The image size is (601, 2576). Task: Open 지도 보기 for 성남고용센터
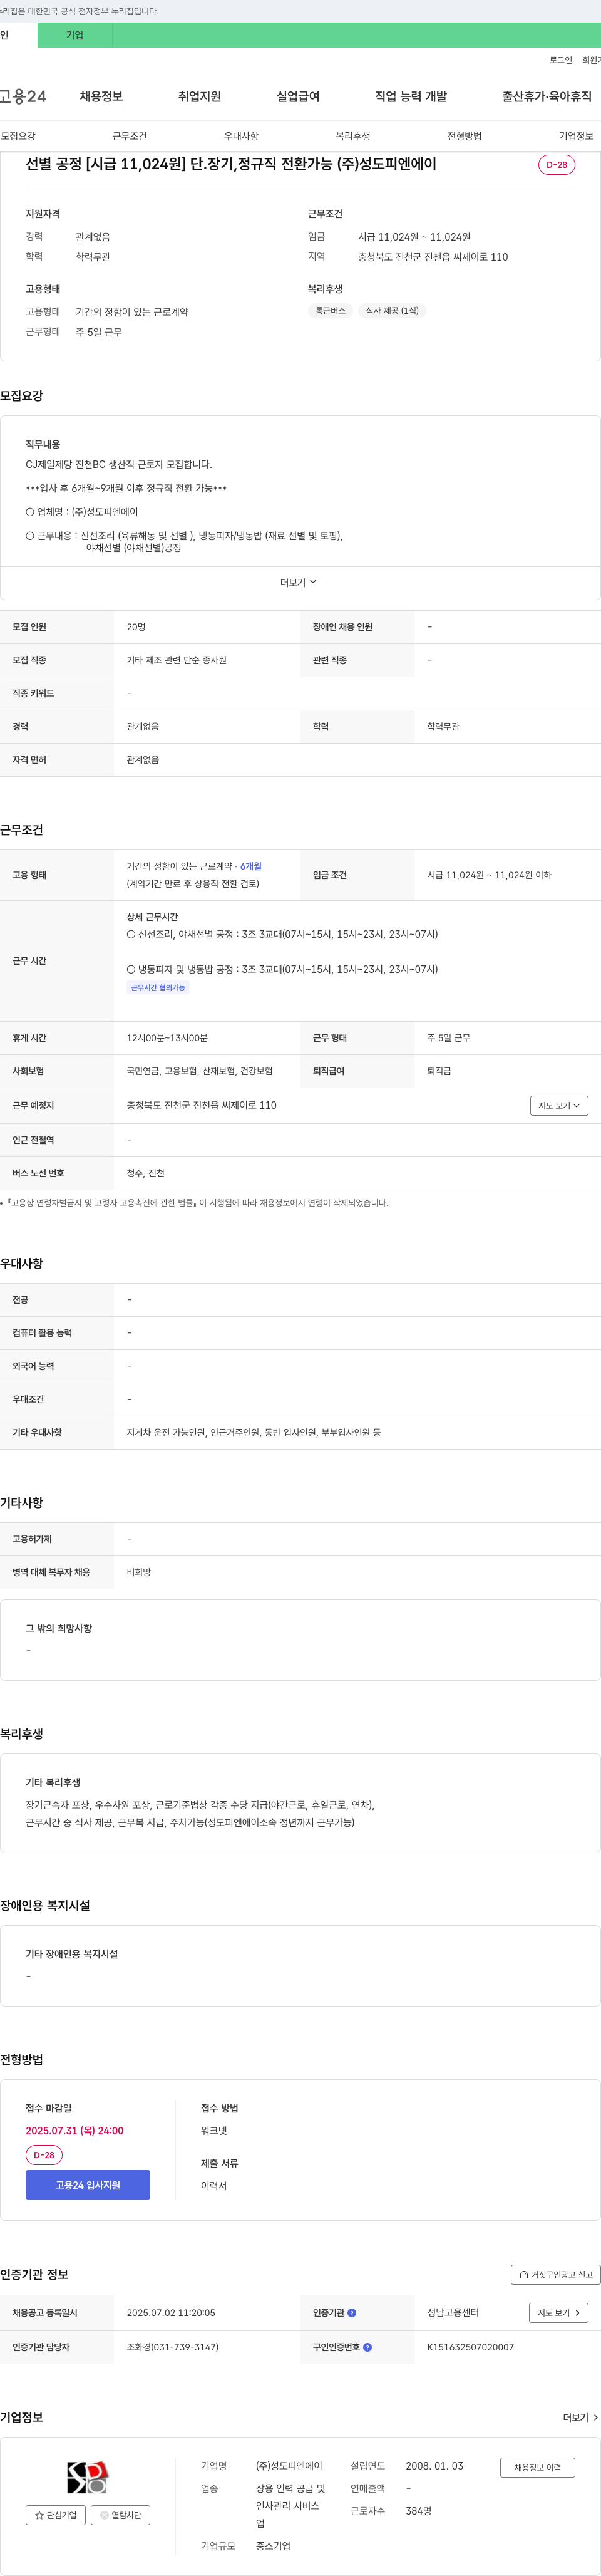click(558, 2313)
